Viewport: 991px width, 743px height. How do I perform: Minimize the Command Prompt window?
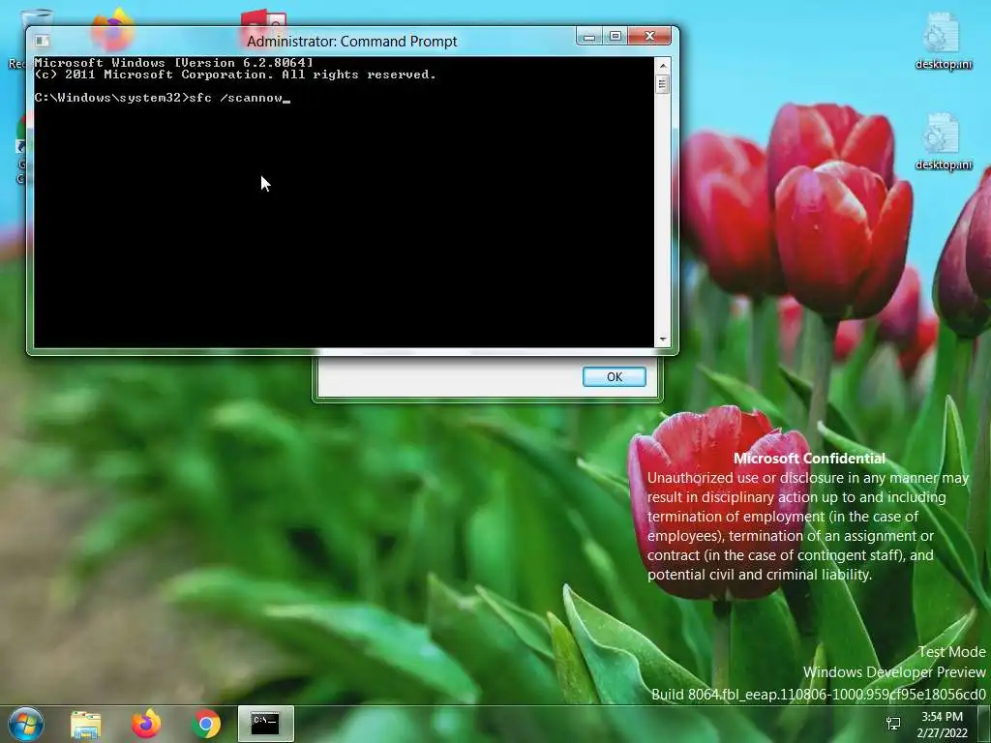(x=589, y=37)
